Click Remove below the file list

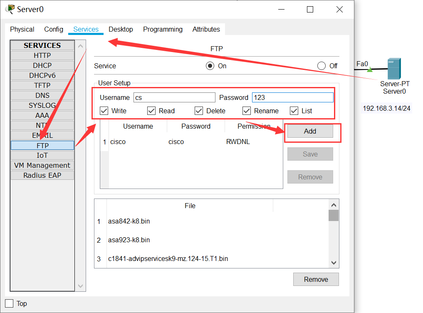(x=316, y=279)
